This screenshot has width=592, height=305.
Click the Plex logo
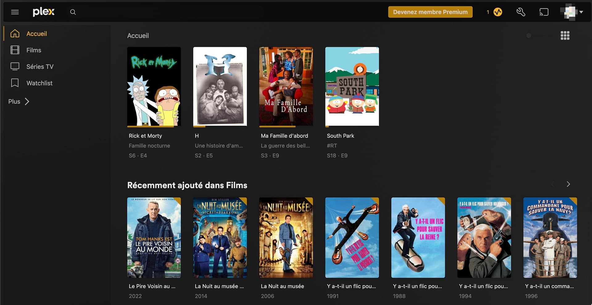43,12
